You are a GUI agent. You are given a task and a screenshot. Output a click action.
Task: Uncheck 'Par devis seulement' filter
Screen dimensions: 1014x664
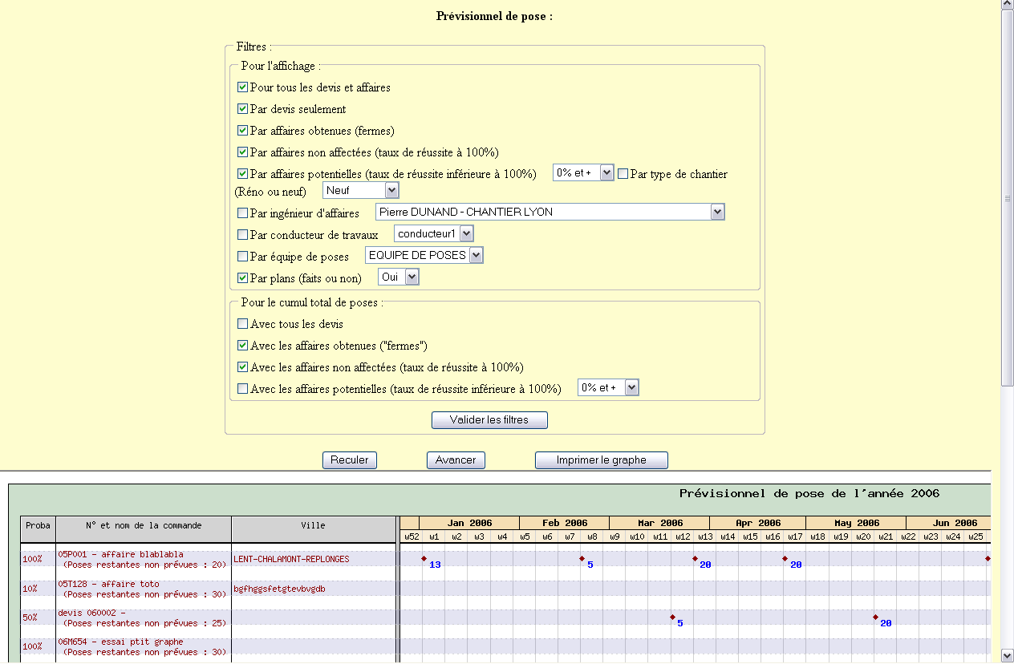click(x=242, y=108)
